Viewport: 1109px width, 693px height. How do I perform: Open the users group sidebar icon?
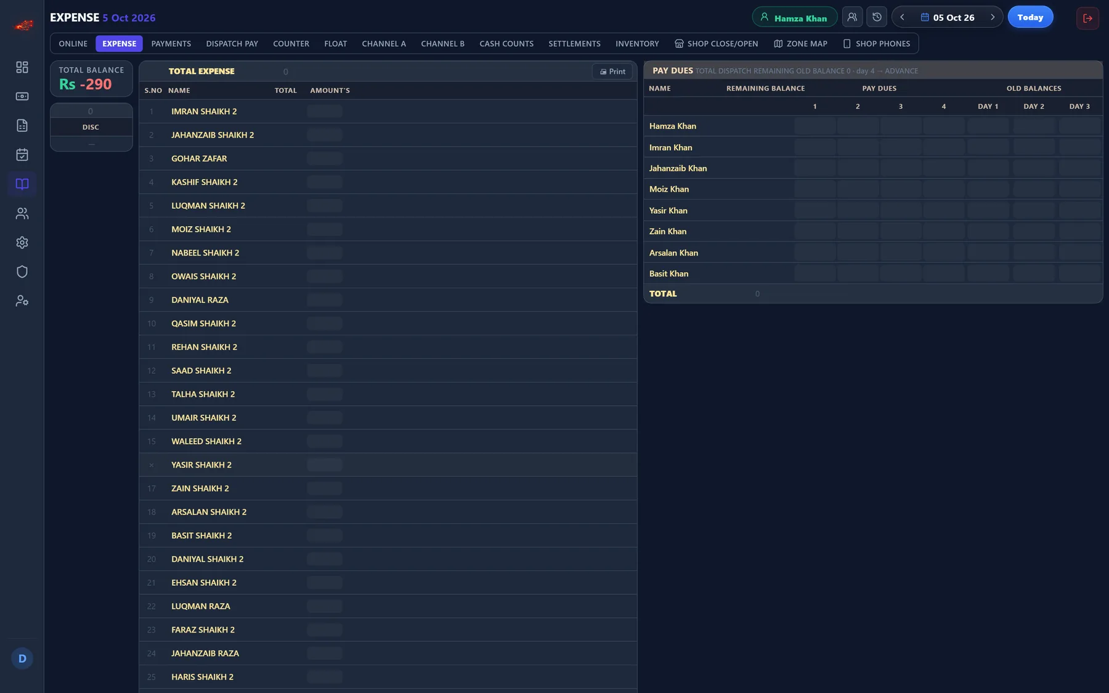(x=22, y=213)
